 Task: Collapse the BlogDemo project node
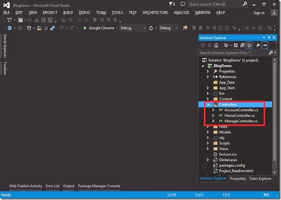[x=203, y=66]
